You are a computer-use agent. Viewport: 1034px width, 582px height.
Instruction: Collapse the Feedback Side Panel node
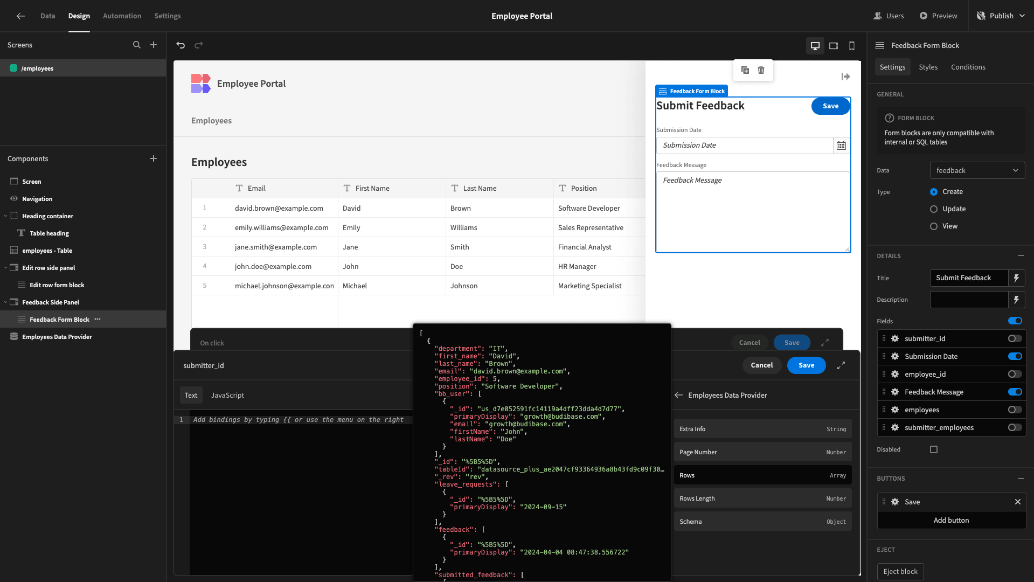tap(5, 302)
